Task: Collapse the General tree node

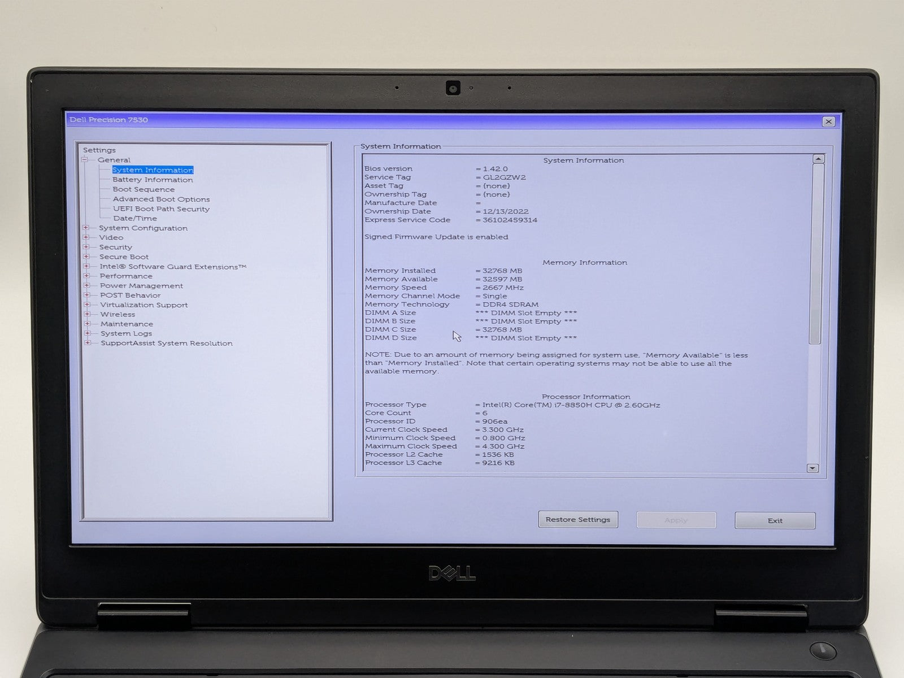Action: click(85, 160)
